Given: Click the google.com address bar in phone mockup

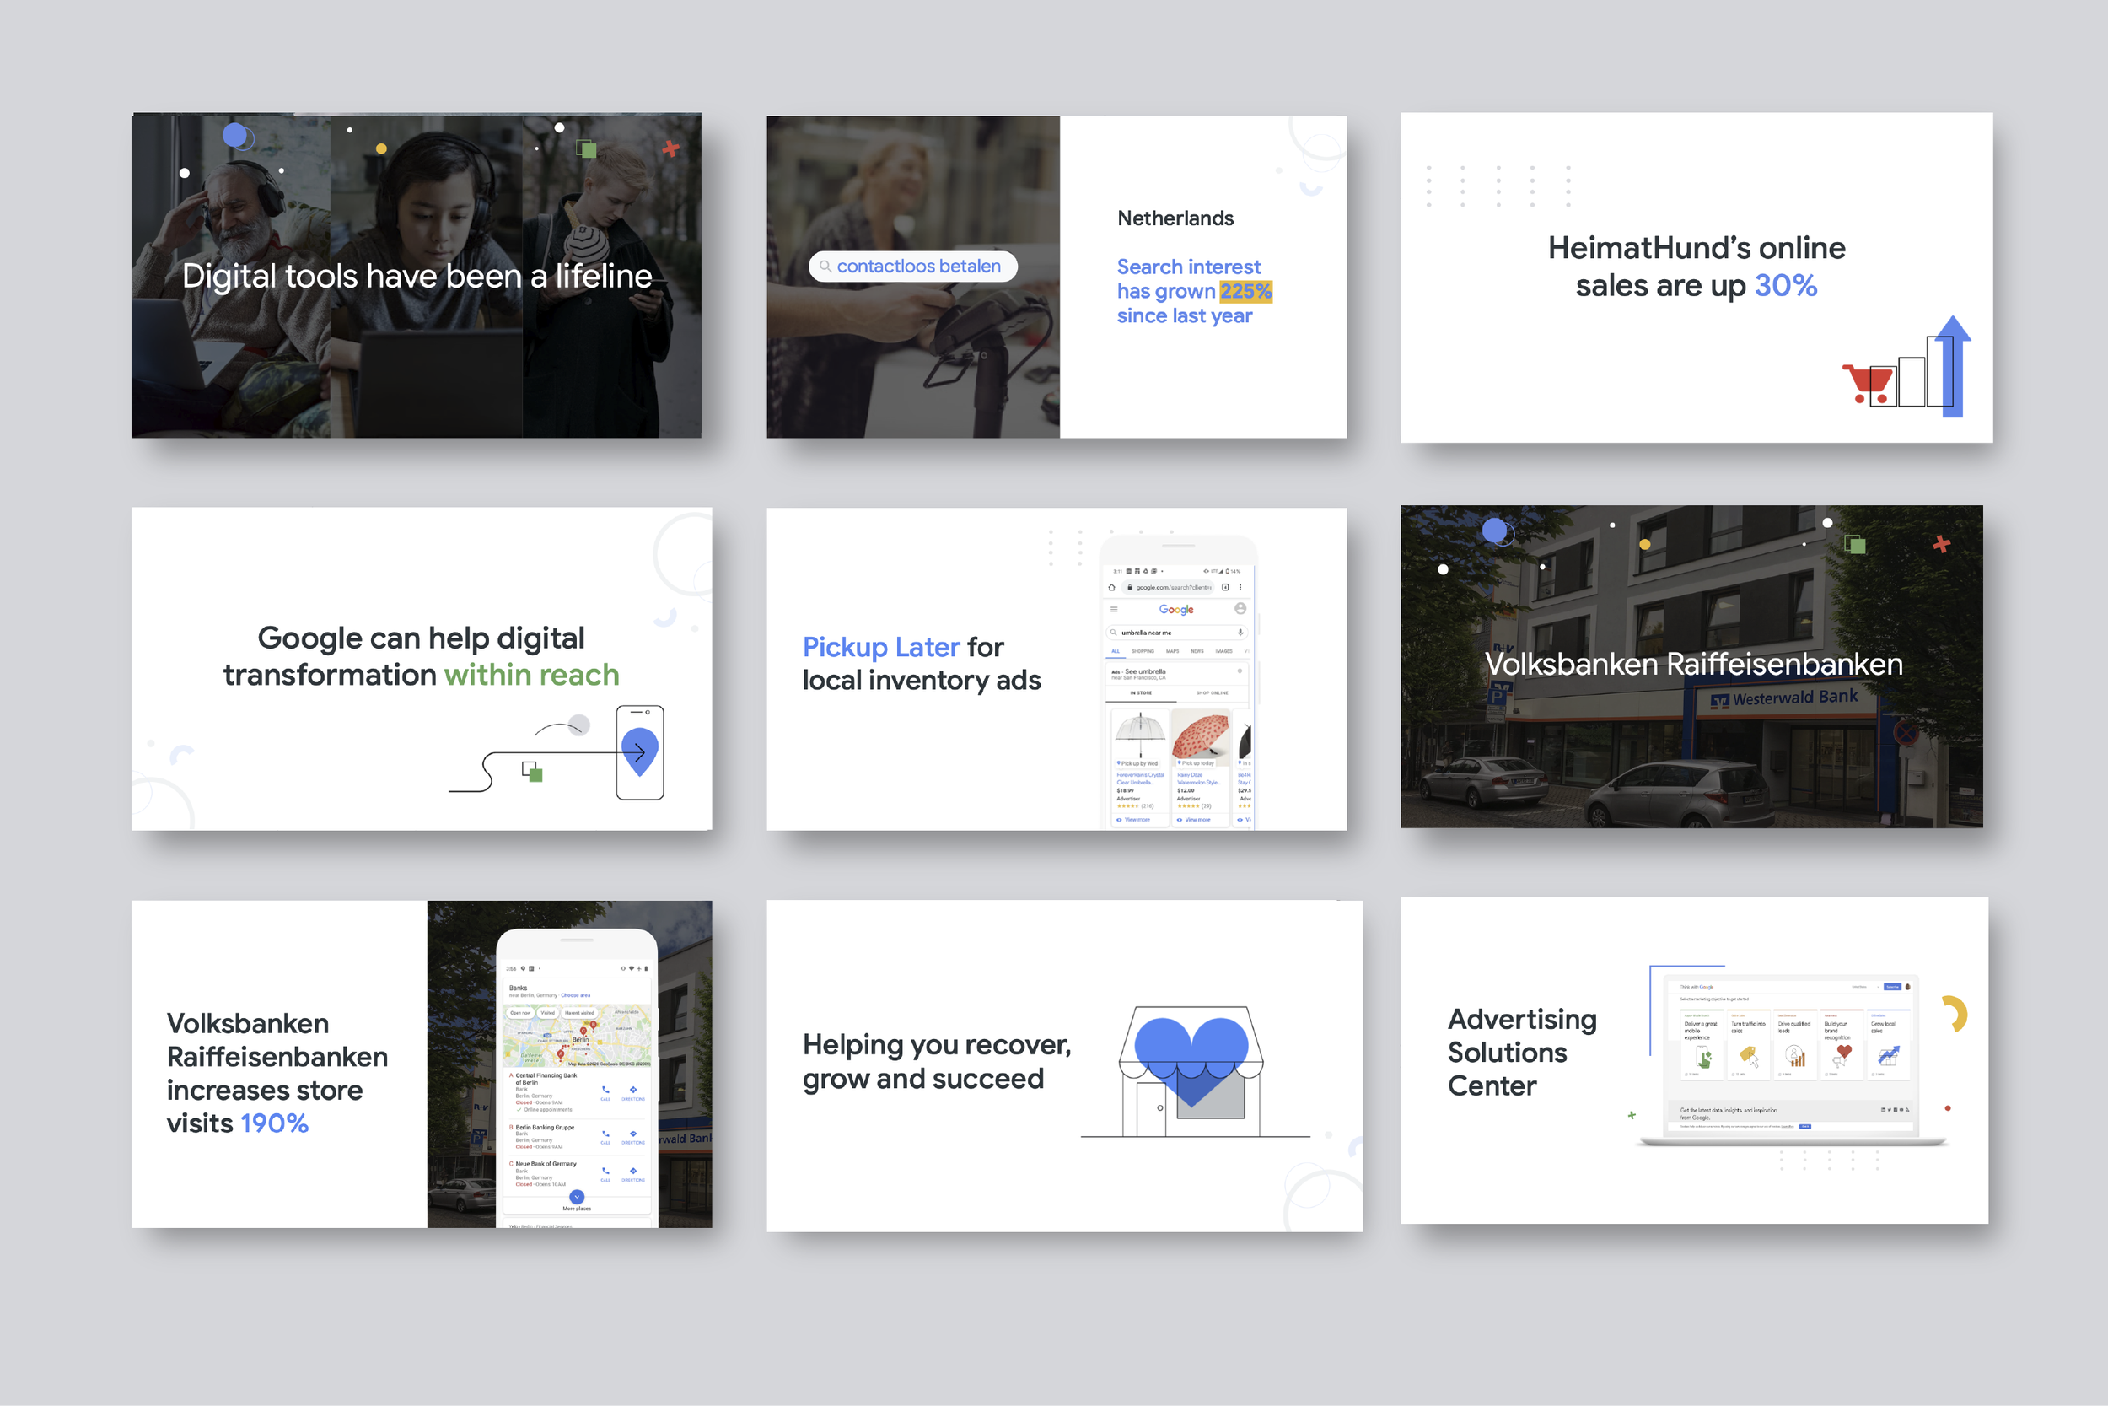Looking at the screenshot, I should 1169,587.
